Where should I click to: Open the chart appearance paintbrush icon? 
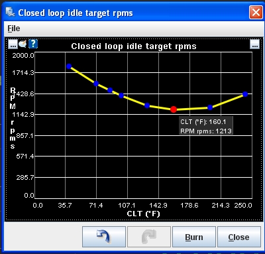pos(23,44)
